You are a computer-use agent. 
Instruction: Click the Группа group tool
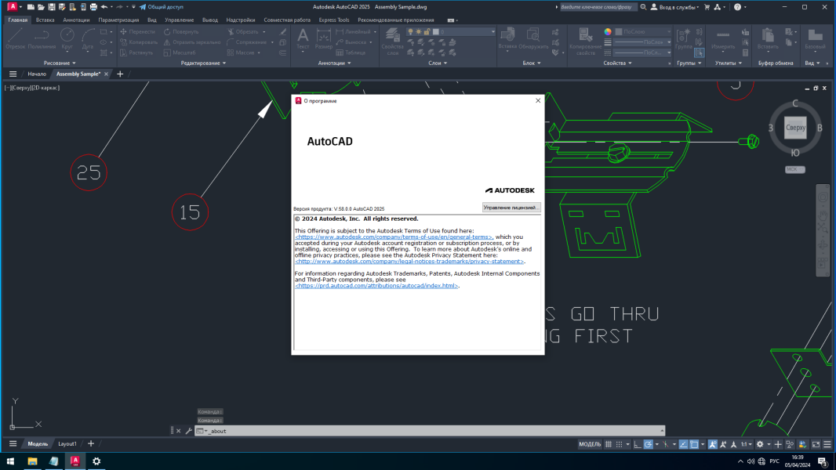coord(683,39)
